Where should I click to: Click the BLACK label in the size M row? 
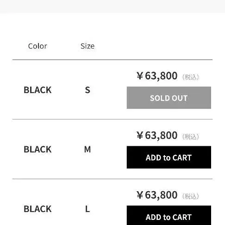(x=37, y=150)
